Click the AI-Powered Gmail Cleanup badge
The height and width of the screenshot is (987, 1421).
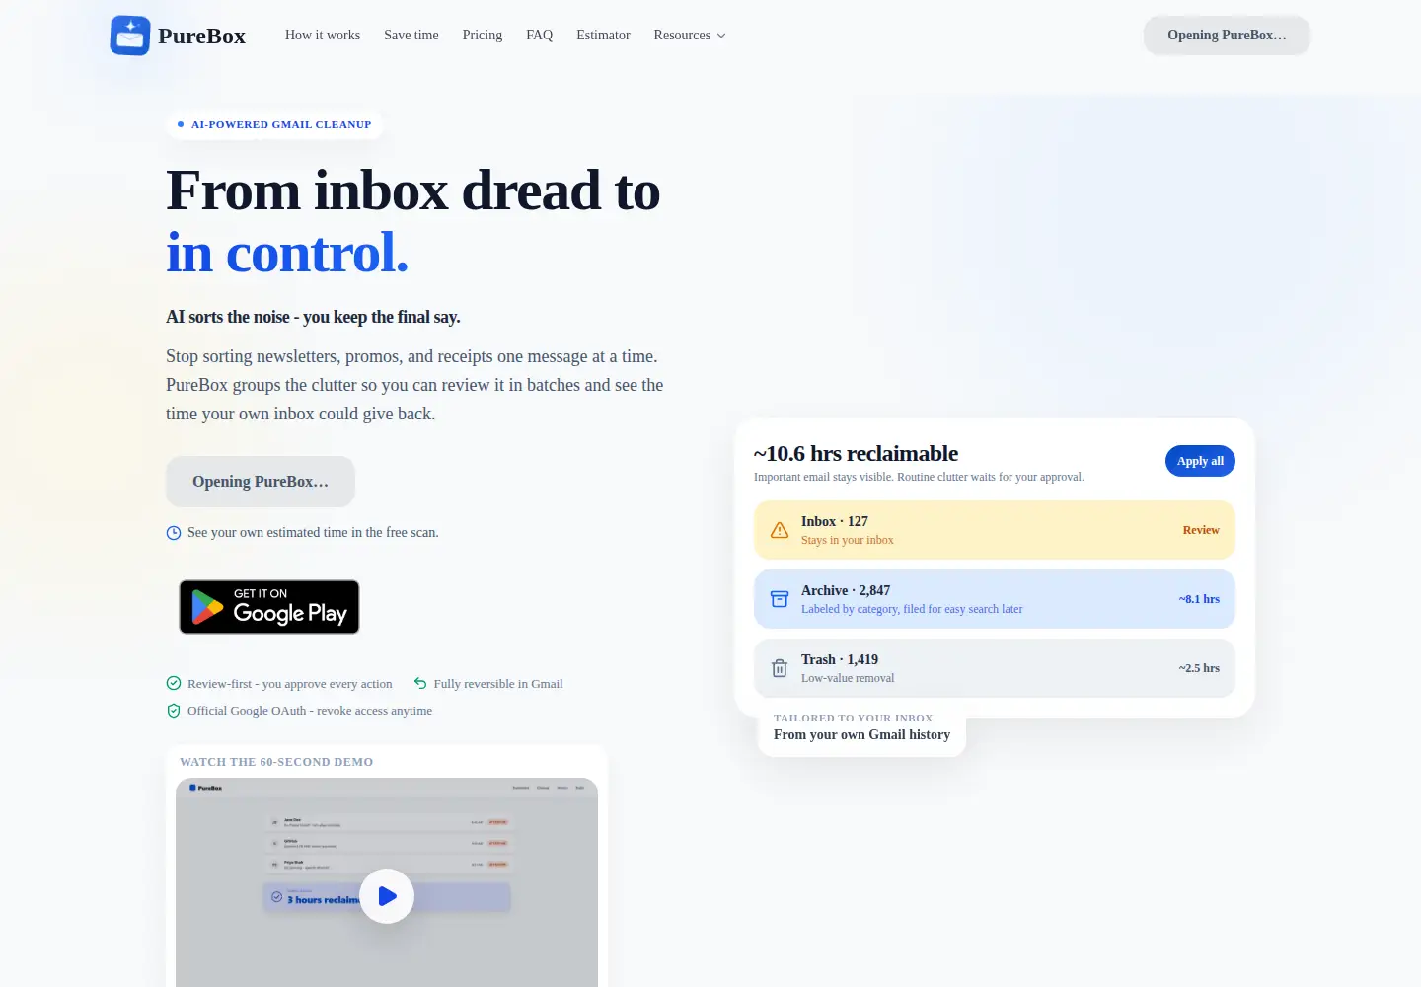tap(274, 124)
